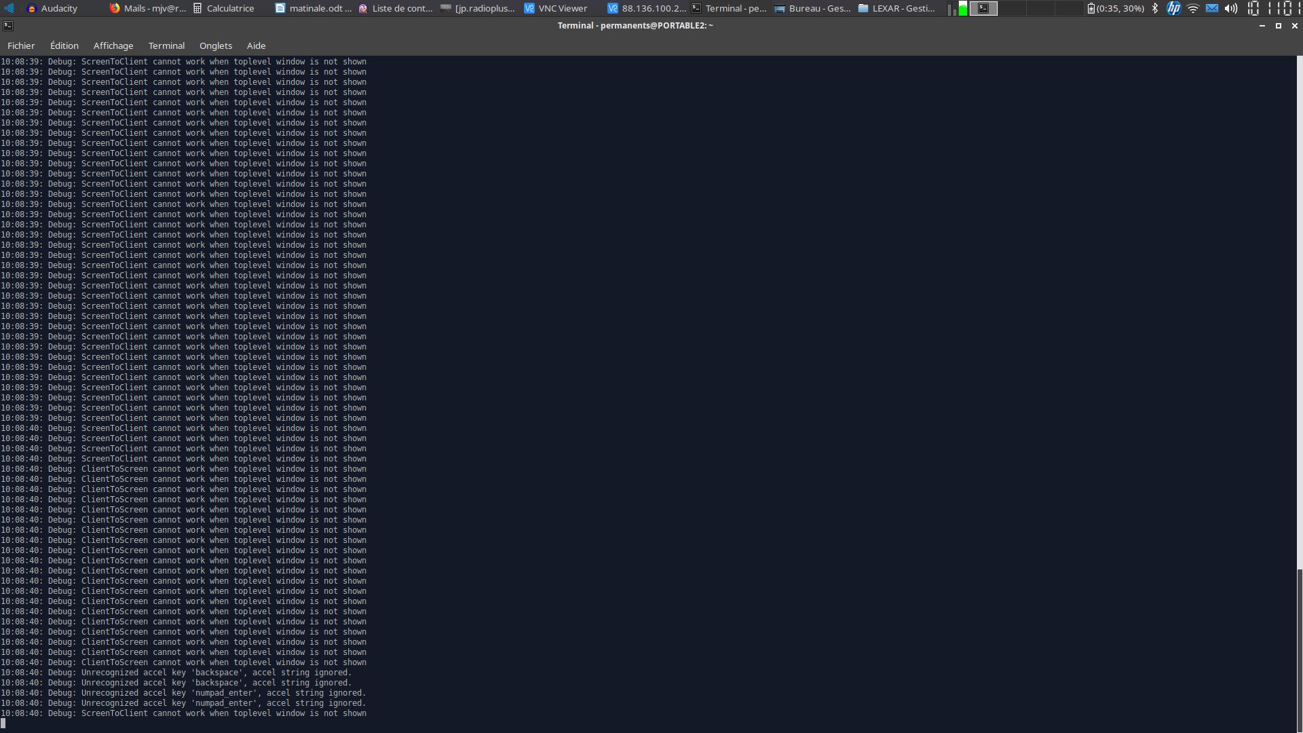Image resolution: width=1303 pixels, height=733 pixels.
Task: Switch to the Calculatrice window
Action: coord(224,8)
